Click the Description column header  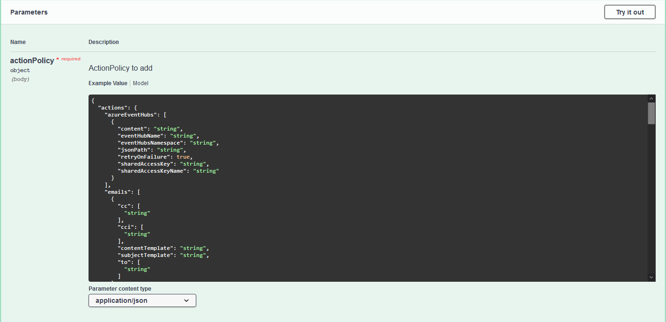coord(104,42)
